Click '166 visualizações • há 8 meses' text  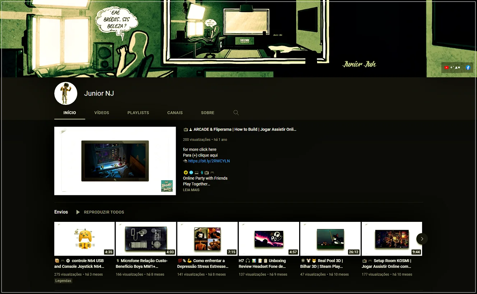tap(140, 275)
